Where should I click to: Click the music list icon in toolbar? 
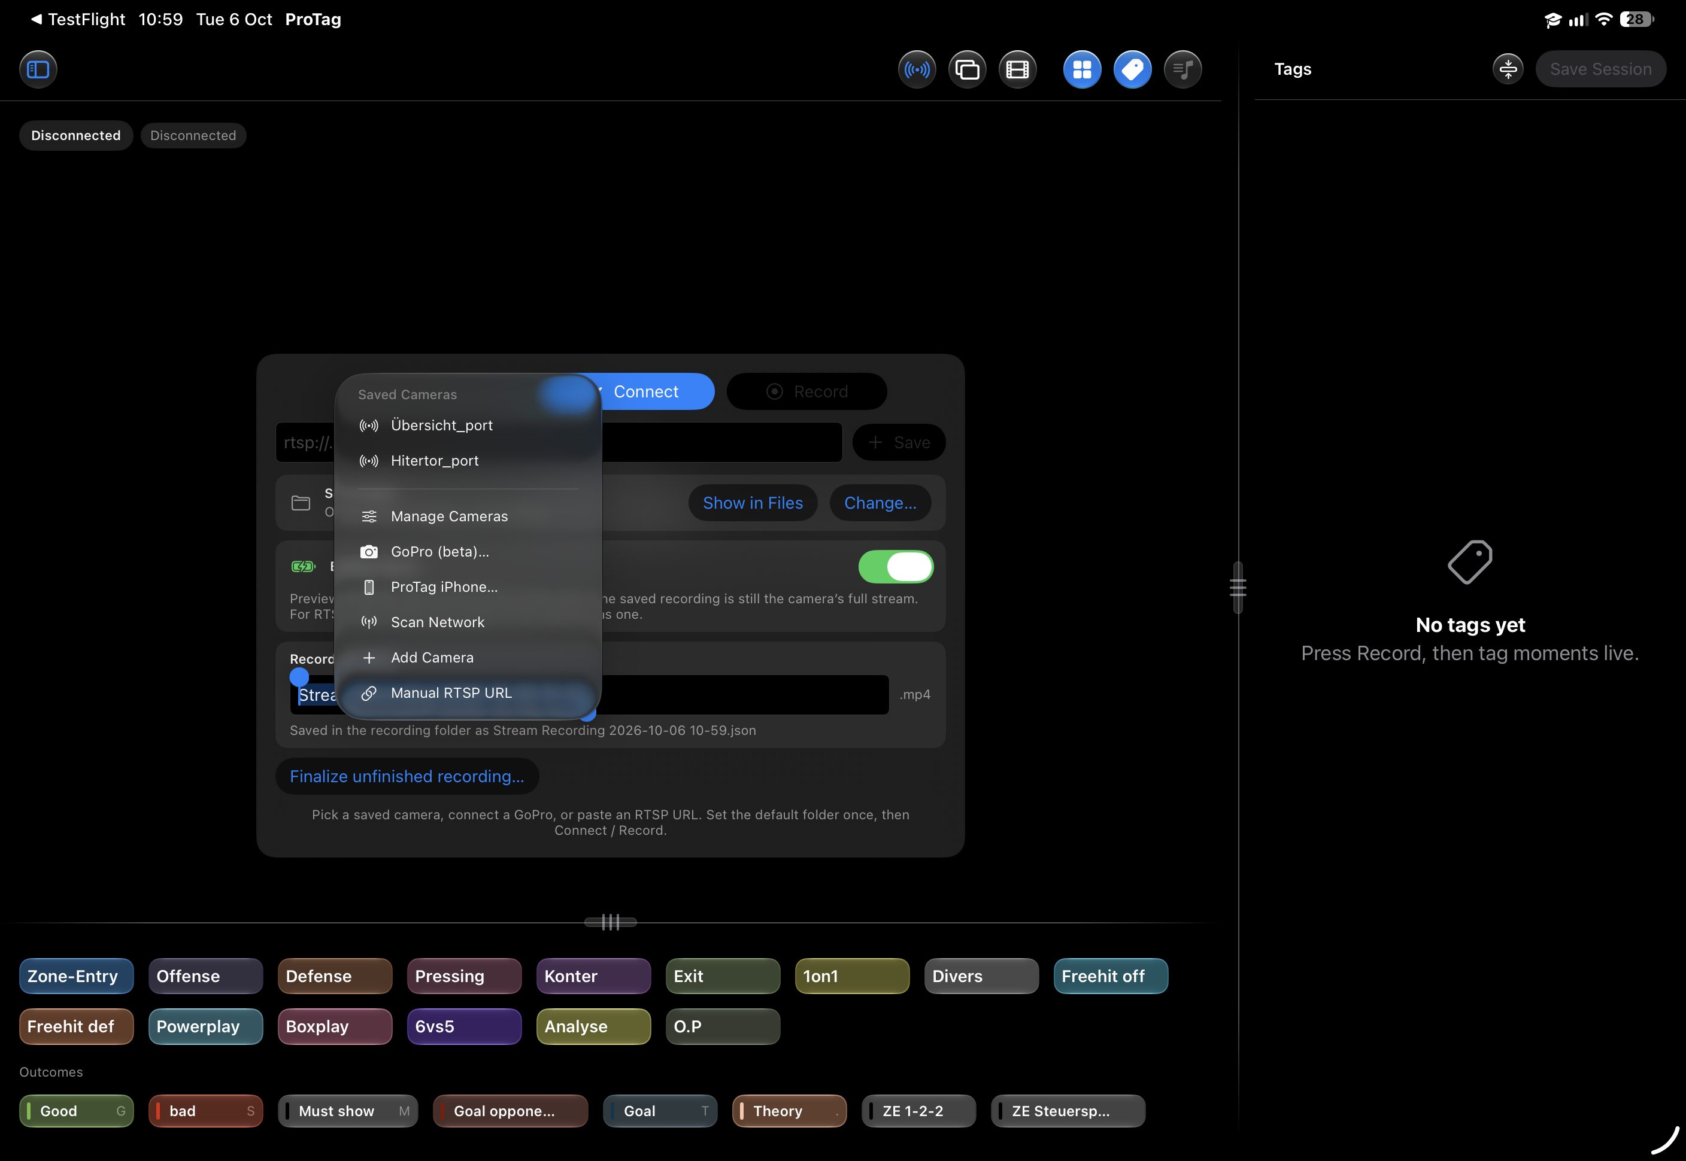pos(1182,69)
